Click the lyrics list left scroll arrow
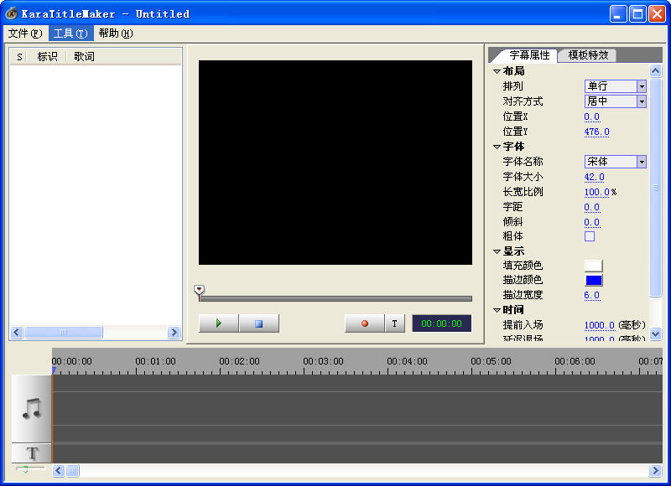Screen dimensions: 671x486 coord(17,332)
